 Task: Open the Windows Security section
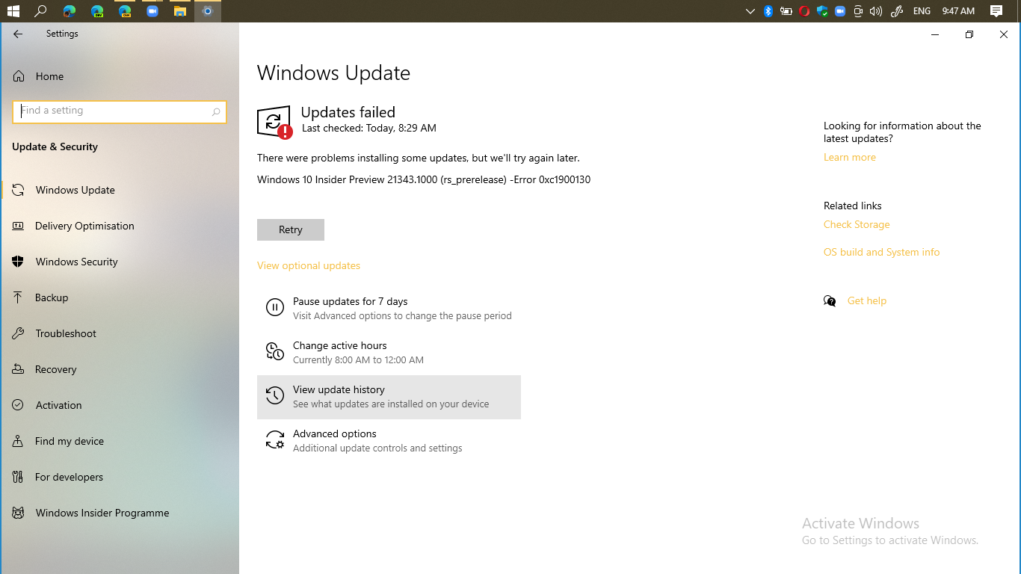pyautogui.click(x=120, y=262)
